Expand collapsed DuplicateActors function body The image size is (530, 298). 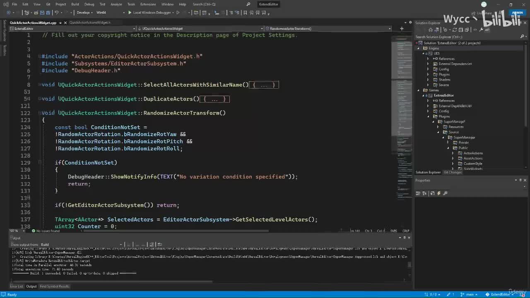[x=214, y=99]
